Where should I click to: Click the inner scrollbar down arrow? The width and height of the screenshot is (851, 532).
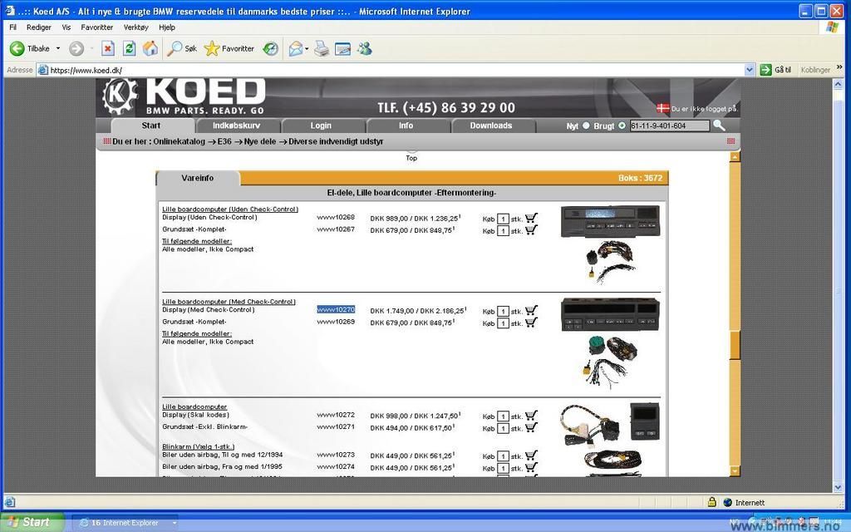735,471
